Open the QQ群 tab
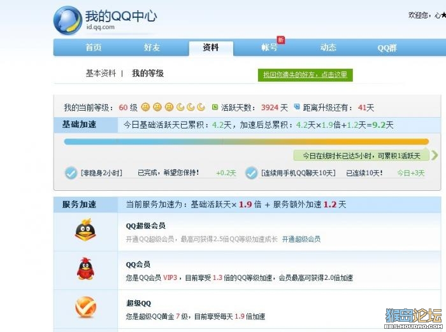Viewport: 446px width, 332px height. [387, 48]
